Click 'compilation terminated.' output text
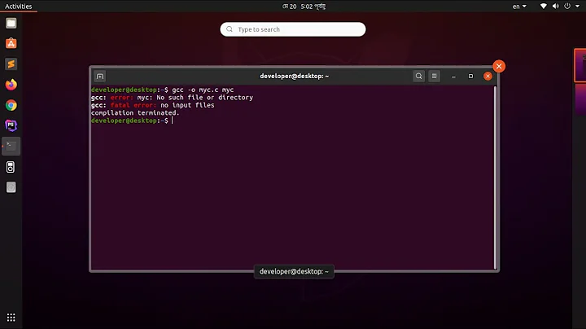The height and width of the screenshot is (329, 586). (x=135, y=113)
